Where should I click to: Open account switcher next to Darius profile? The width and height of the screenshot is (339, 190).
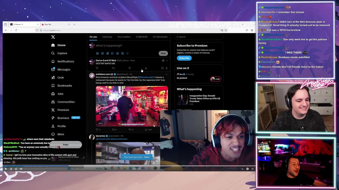pyautogui.click(x=83, y=158)
